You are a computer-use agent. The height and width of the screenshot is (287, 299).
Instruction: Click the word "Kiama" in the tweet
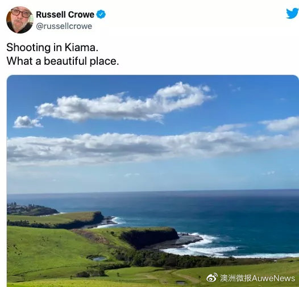click(x=80, y=47)
